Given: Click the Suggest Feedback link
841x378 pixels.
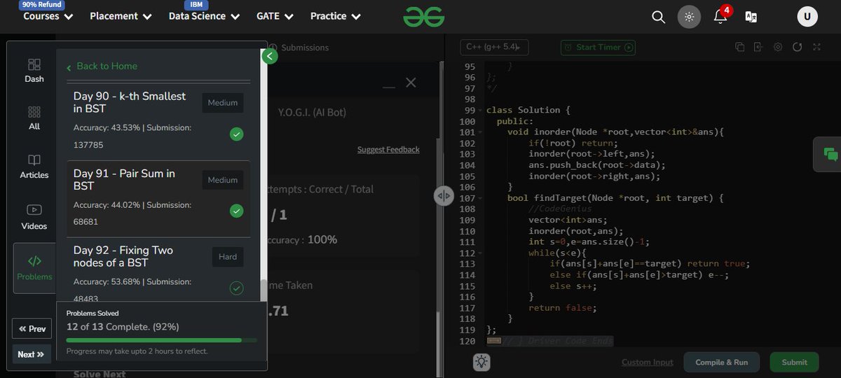Looking at the screenshot, I should [x=388, y=149].
